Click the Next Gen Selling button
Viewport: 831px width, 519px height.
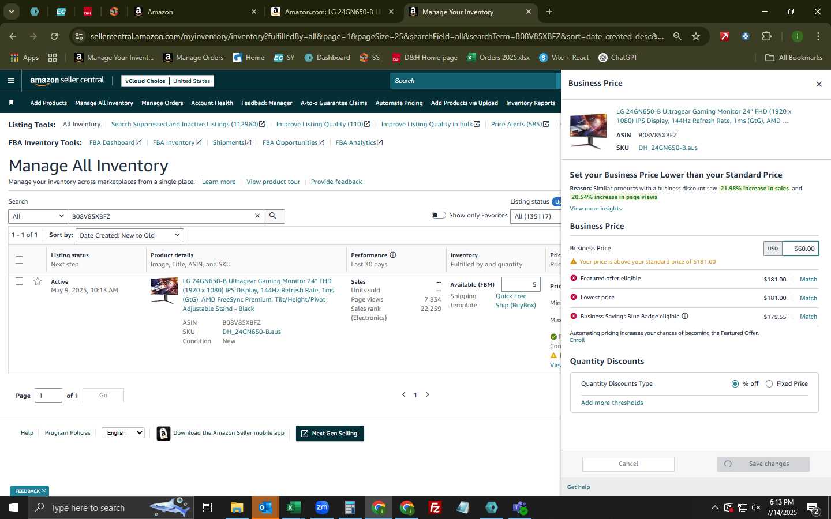click(330, 433)
